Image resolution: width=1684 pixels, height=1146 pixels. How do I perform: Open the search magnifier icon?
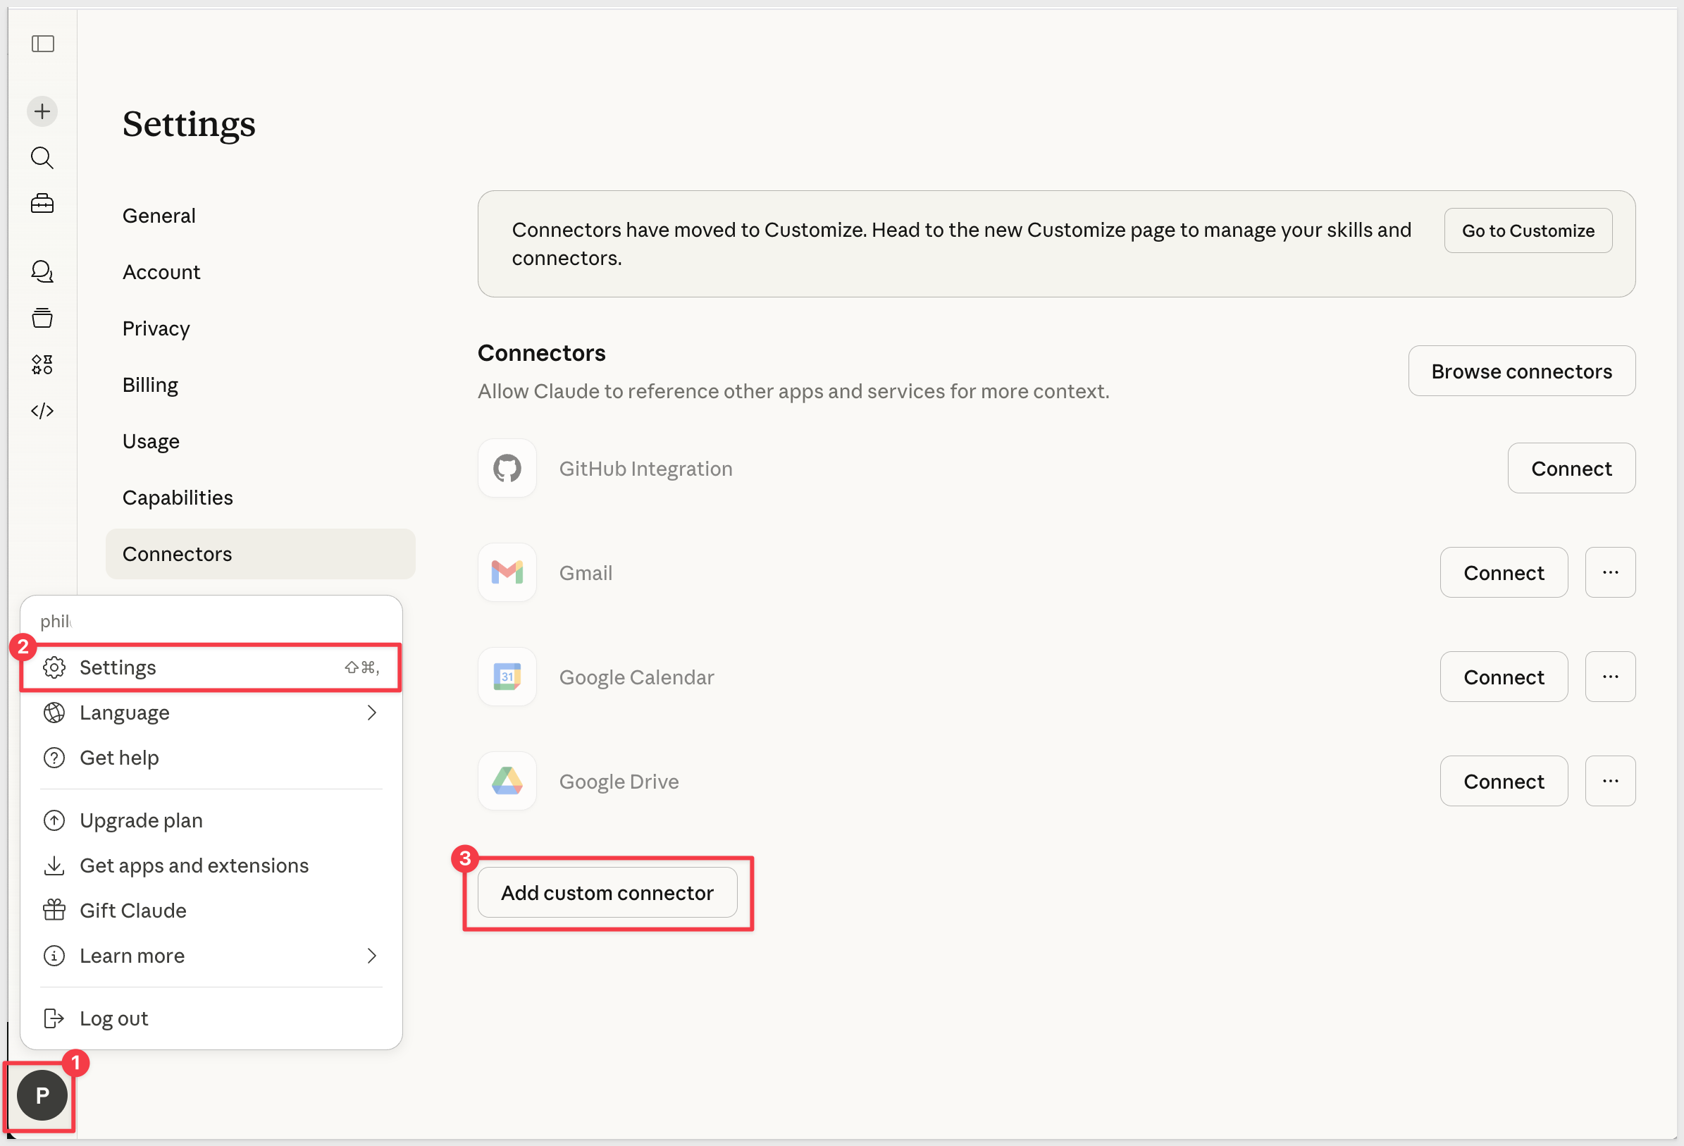(x=42, y=157)
